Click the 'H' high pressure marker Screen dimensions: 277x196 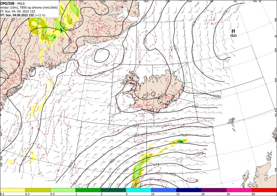click(x=233, y=31)
